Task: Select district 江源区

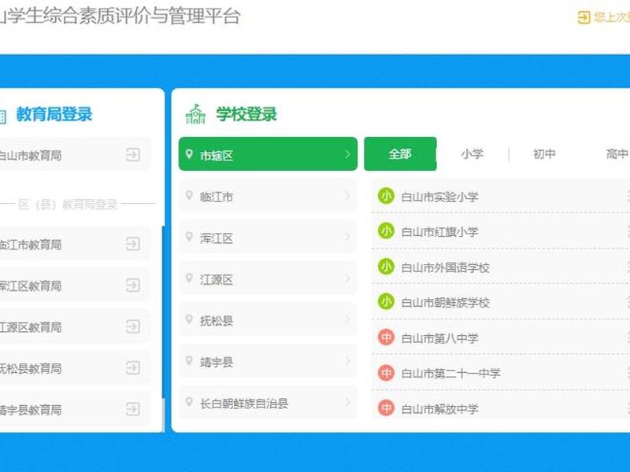Action: click(268, 278)
